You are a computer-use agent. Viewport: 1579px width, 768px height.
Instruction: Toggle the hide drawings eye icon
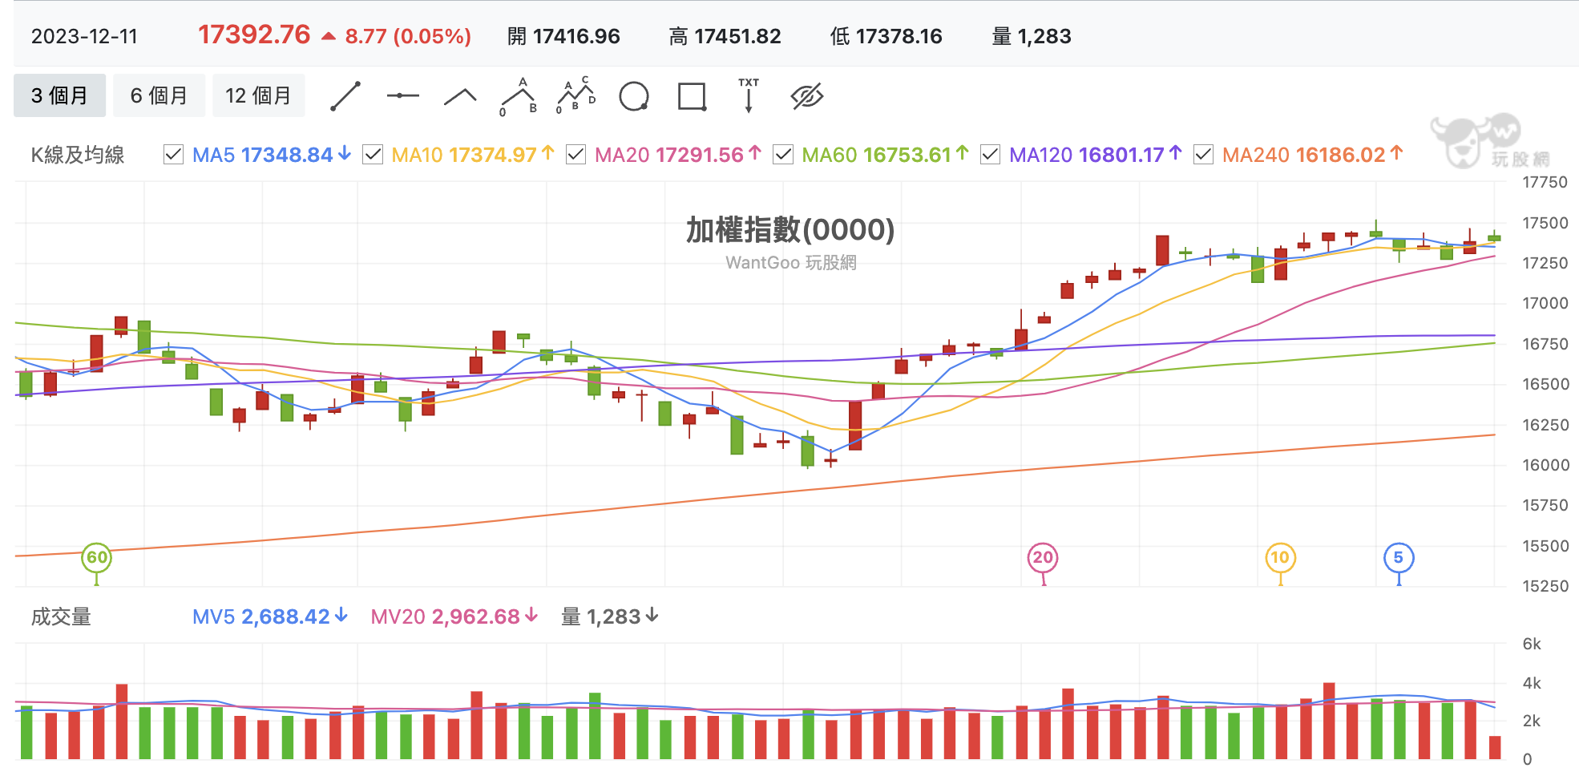807,96
